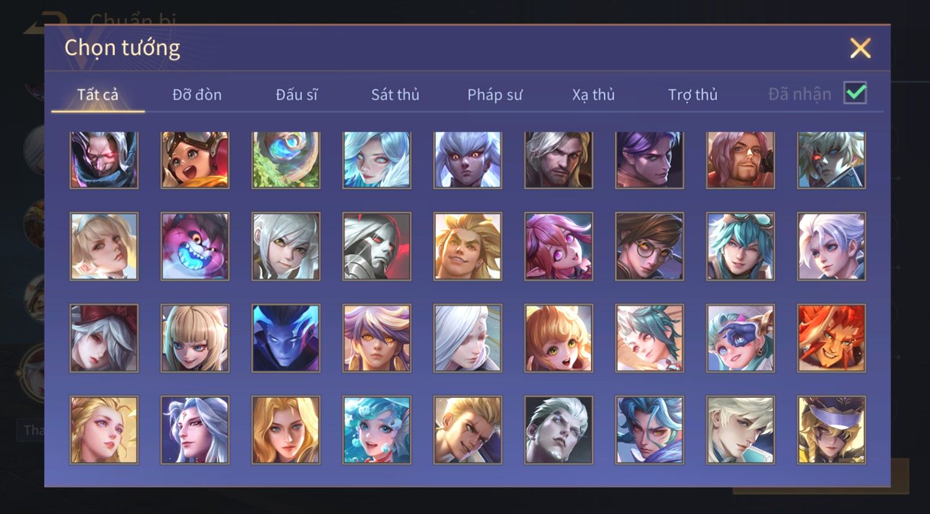Screen dimensions: 930x514
Task: Filter heroes by Xạ thủ
Action: [x=593, y=95]
